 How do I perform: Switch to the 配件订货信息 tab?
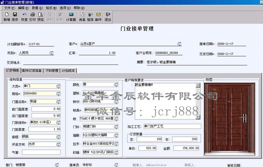(x=32, y=71)
